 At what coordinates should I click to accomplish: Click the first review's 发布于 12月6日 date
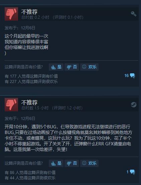click(x=20, y=28)
